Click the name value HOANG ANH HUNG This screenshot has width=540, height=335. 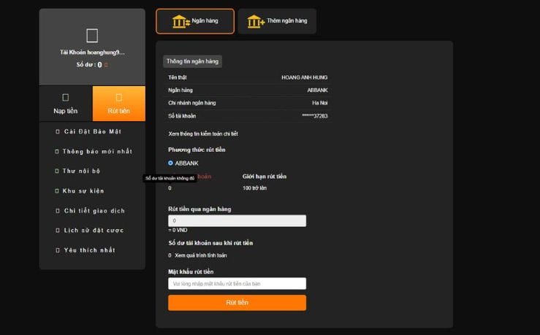point(305,77)
